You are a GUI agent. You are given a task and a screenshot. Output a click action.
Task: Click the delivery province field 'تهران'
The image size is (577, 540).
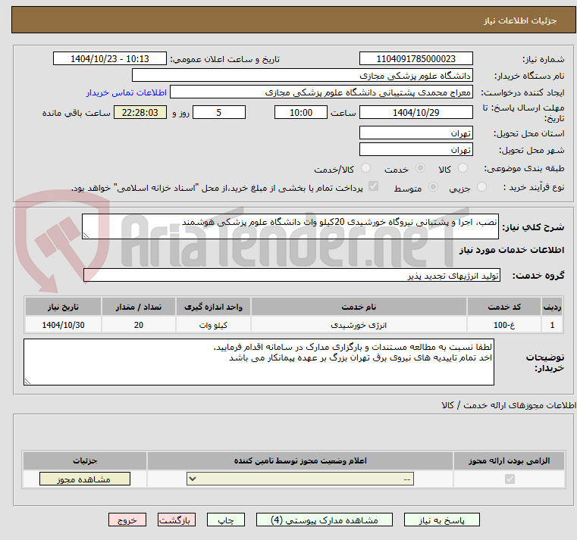tap(416, 133)
